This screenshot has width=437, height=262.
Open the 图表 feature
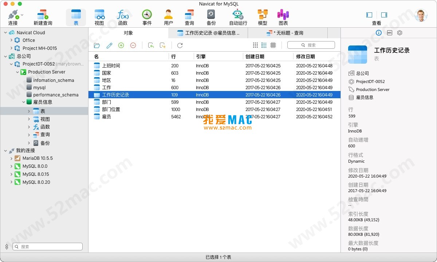[x=283, y=16]
